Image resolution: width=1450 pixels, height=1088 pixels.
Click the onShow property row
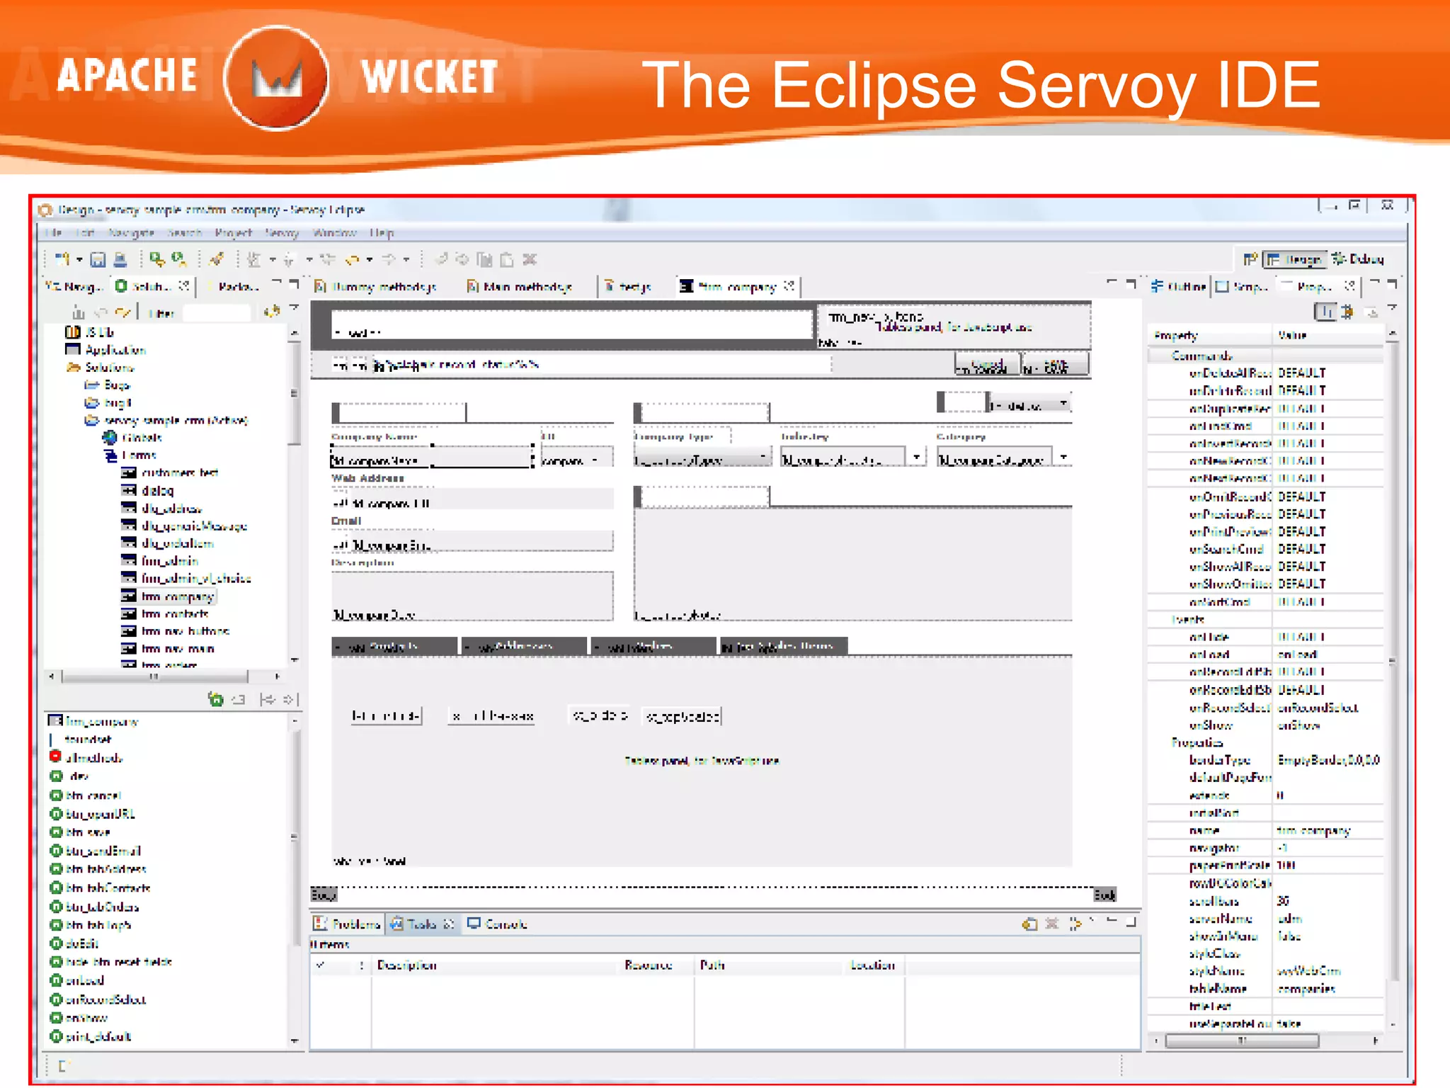(1265, 725)
